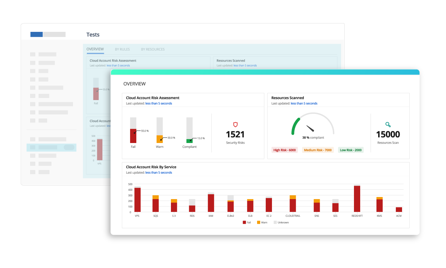Click the gray Unknown legend square
This screenshot has width=446, height=268.
tap(275, 222)
